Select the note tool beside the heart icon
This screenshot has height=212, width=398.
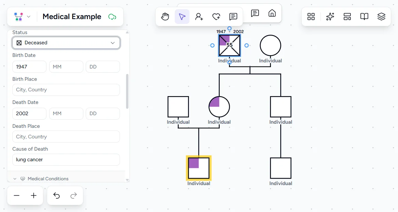tap(233, 17)
